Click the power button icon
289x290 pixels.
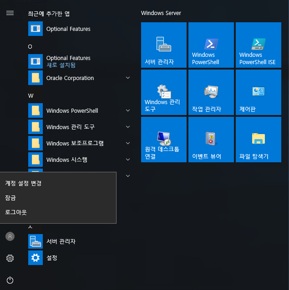click(10, 280)
